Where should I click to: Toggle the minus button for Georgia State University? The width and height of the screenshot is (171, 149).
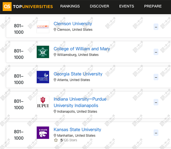(x=156, y=77)
